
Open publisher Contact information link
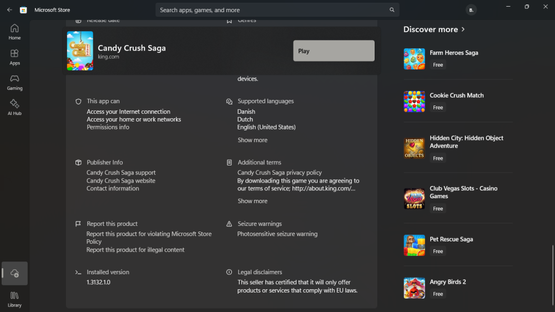point(113,188)
